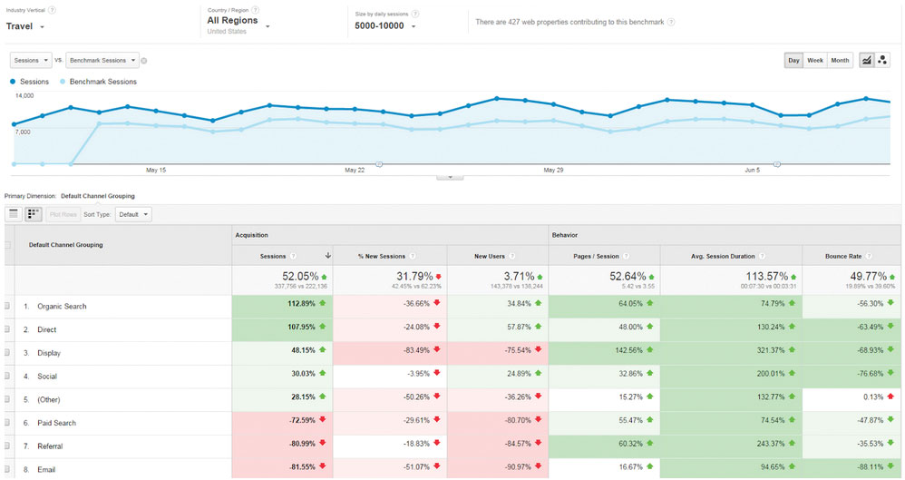The height and width of the screenshot is (480, 905).
Task: Check the Email row checkbox
Action: 7,470
